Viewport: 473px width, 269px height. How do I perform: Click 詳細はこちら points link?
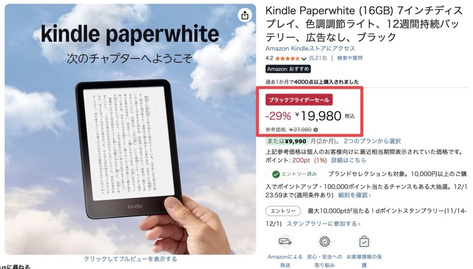[x=348, y=160]
